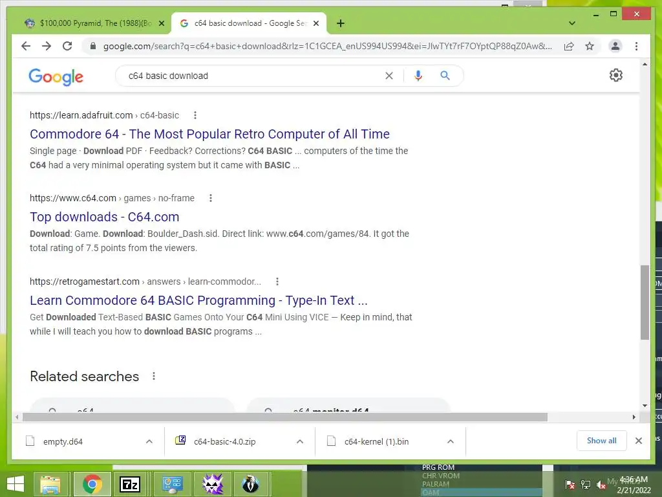
Task: Open the Control Panel taskbar icon
Action: click(172, 484)
